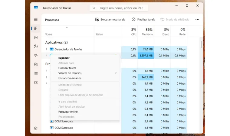Minimize the Task Manager window
230x136 pixels.
pyautogui.click(x=176, y=5)
